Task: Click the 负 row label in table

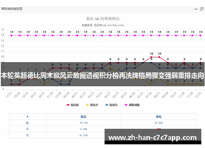Action: tap(27, 135)
